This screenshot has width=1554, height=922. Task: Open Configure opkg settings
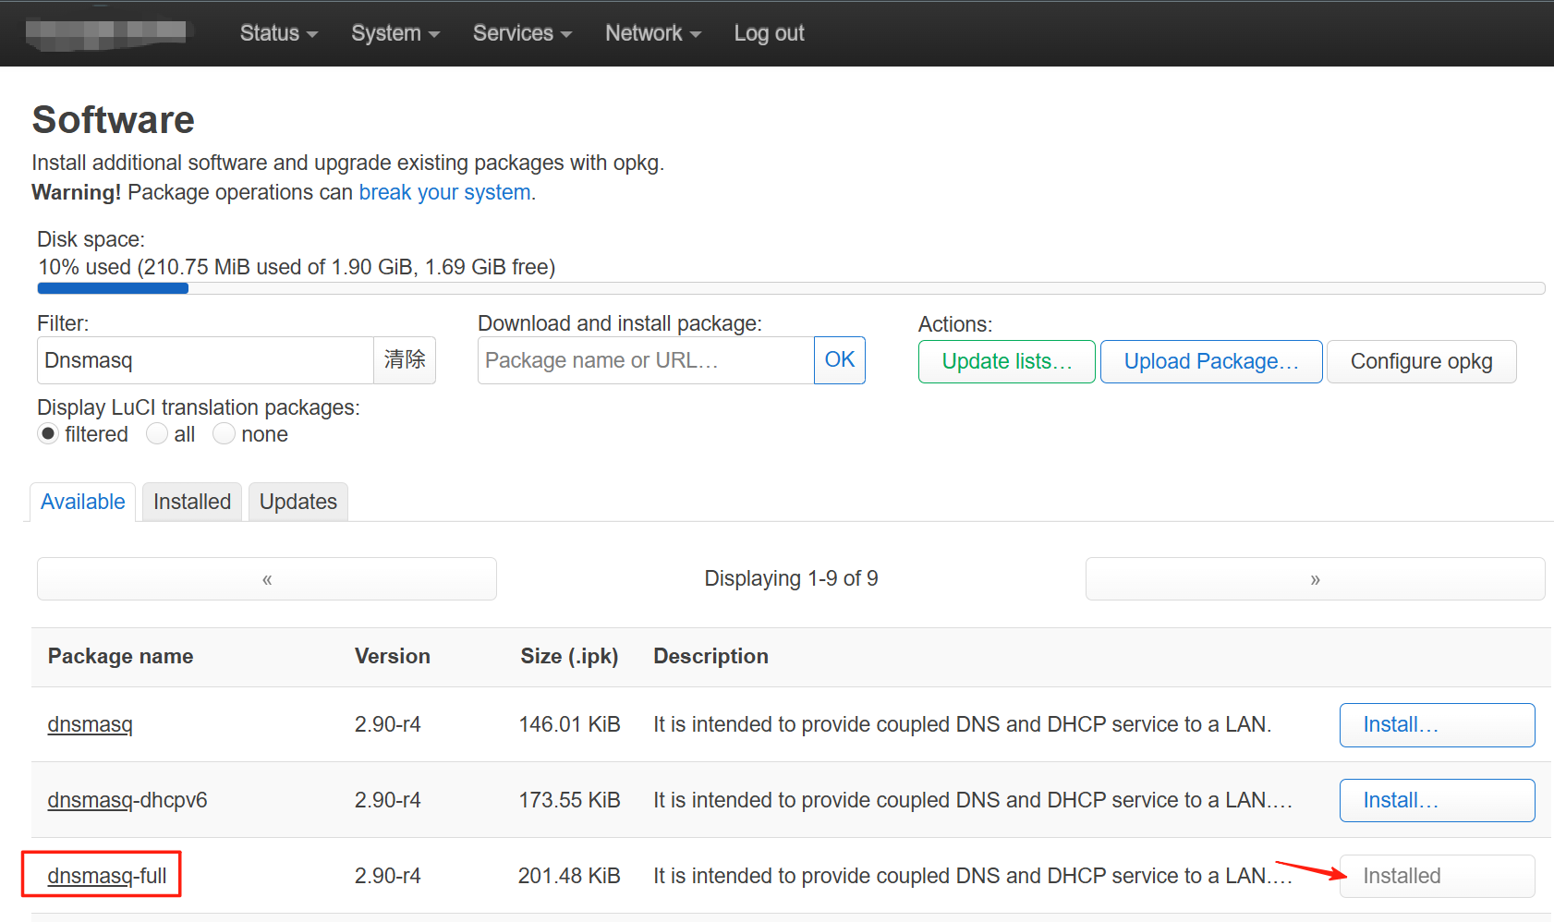click(1421, 361)
